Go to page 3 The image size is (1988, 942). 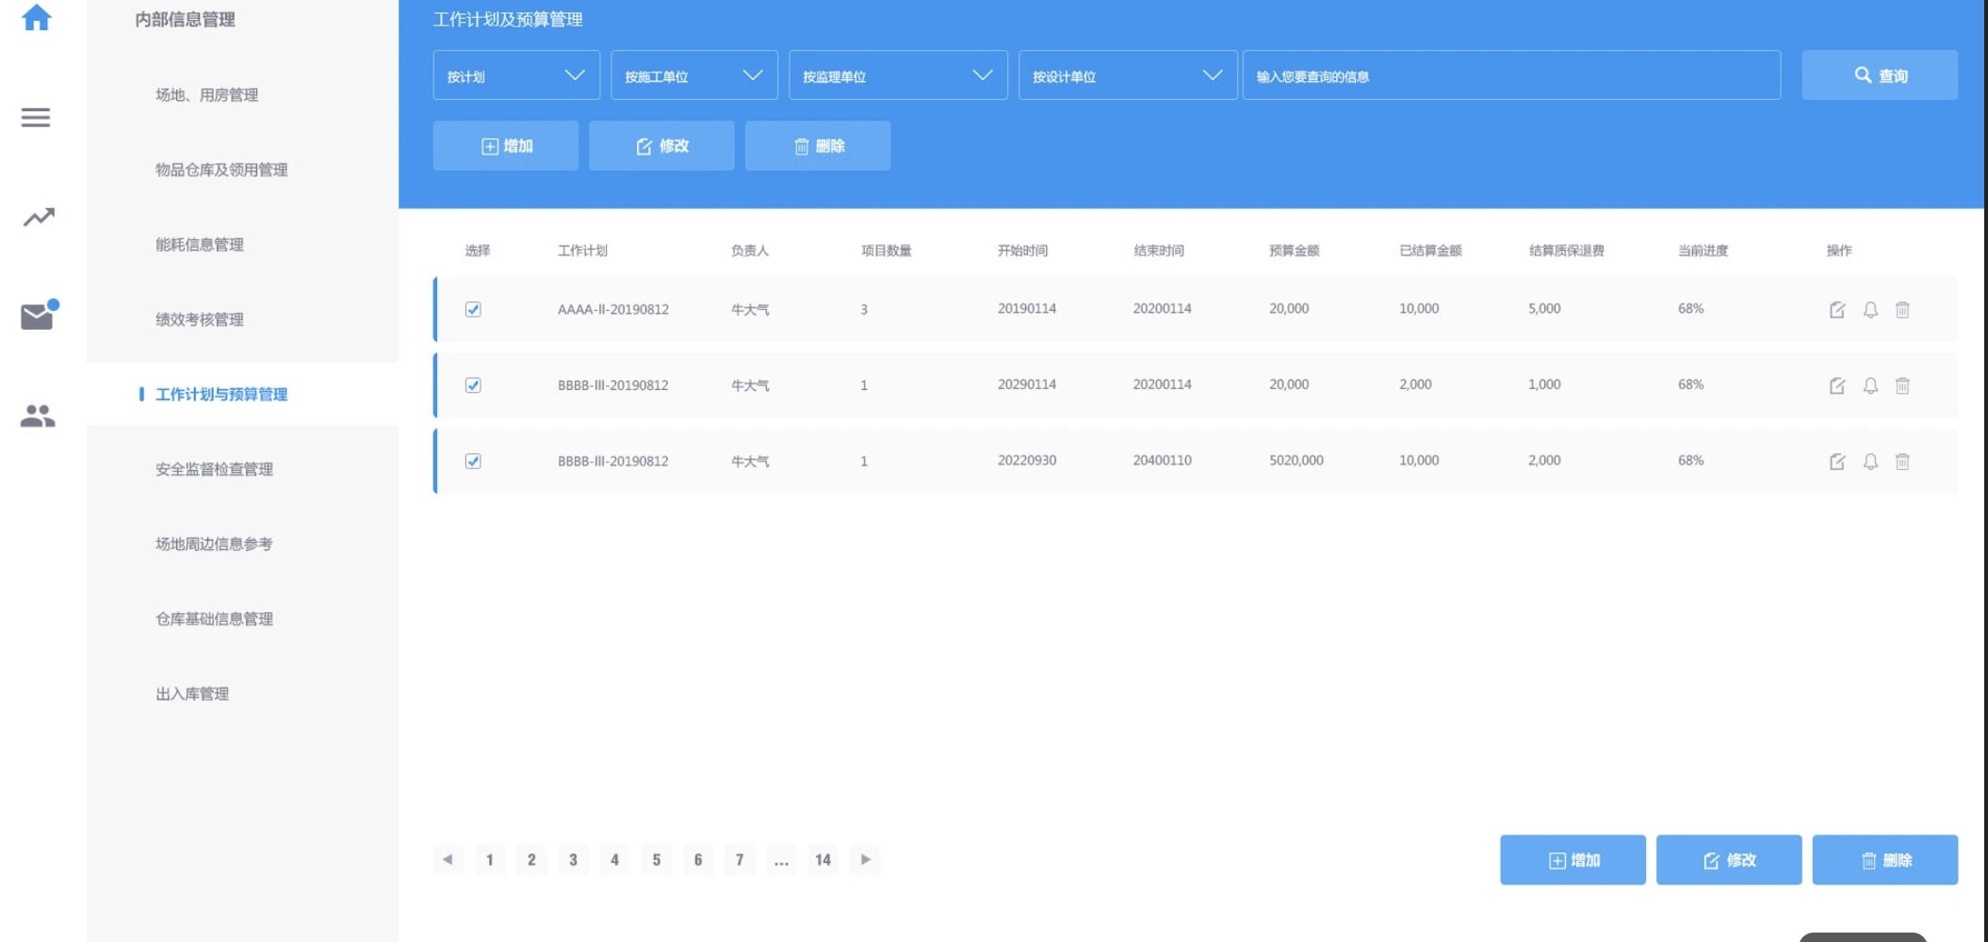tap(573, 860)
